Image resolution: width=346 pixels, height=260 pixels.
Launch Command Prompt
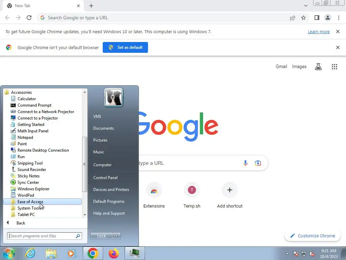click(x=34, y=105)
